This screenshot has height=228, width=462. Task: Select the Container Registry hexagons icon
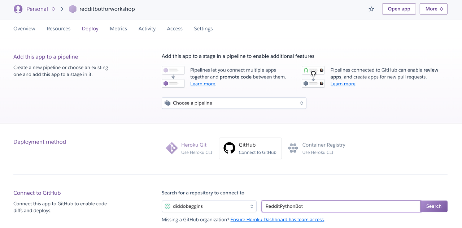coord(293,148)
